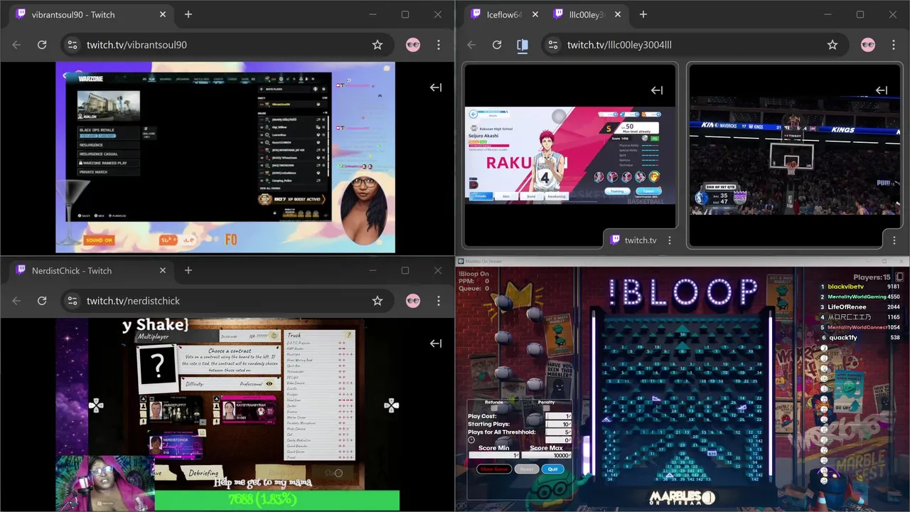Image resolution: width=910 pixels, height=512 pixels.
Task: Bookmark the vibrantsoul90 page with star
Action: pyautogui.click(x=378, y=45)
